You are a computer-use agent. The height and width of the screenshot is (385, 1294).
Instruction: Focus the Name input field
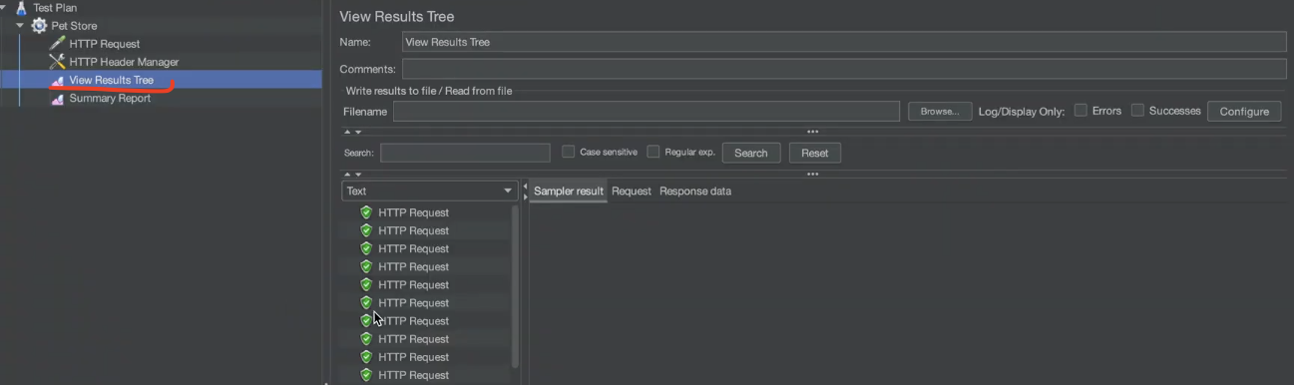(844, 42)
